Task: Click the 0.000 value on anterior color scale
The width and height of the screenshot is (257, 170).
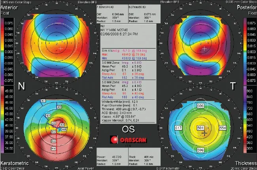Action: 9,52
